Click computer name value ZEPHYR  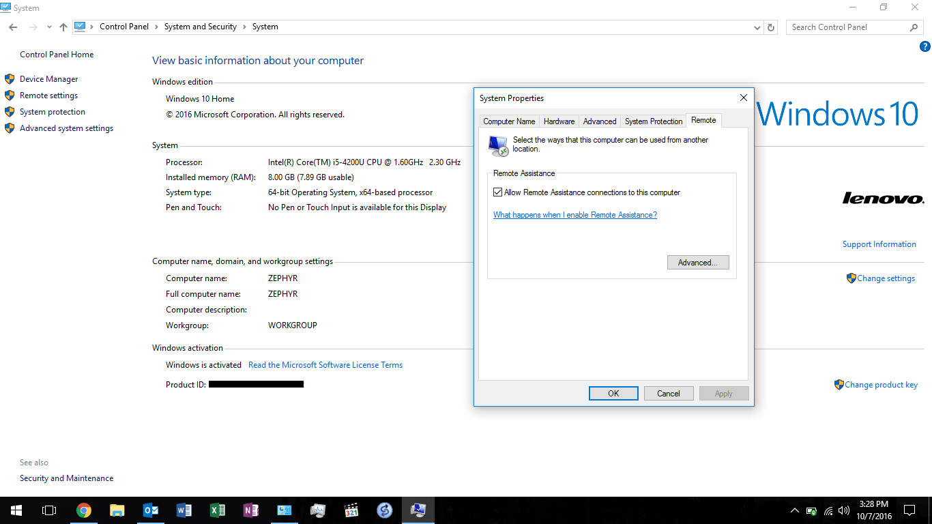point(282,278)
